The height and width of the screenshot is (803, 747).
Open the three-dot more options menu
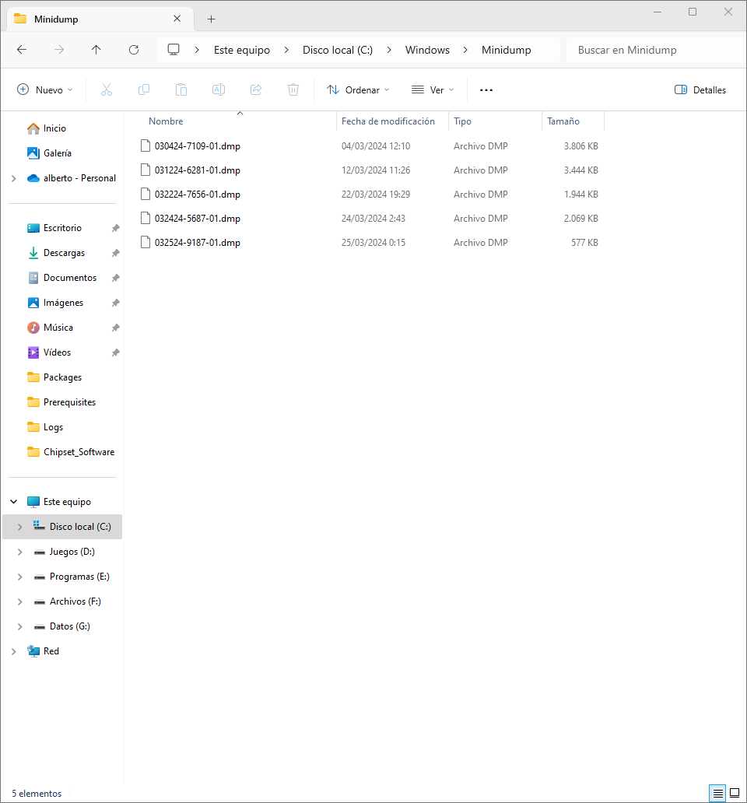point(486,90)
